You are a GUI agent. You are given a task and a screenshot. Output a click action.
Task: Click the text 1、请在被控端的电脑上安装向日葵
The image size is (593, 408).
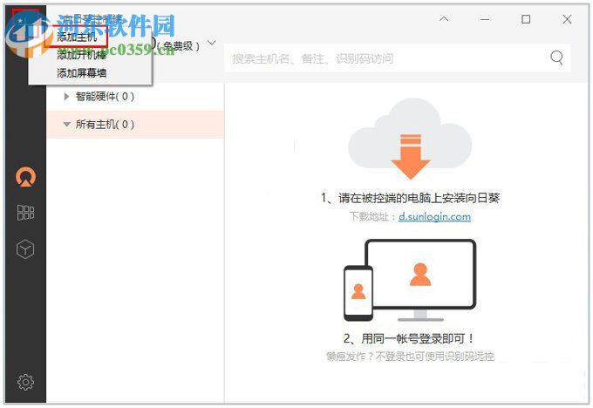pos(410,198)
